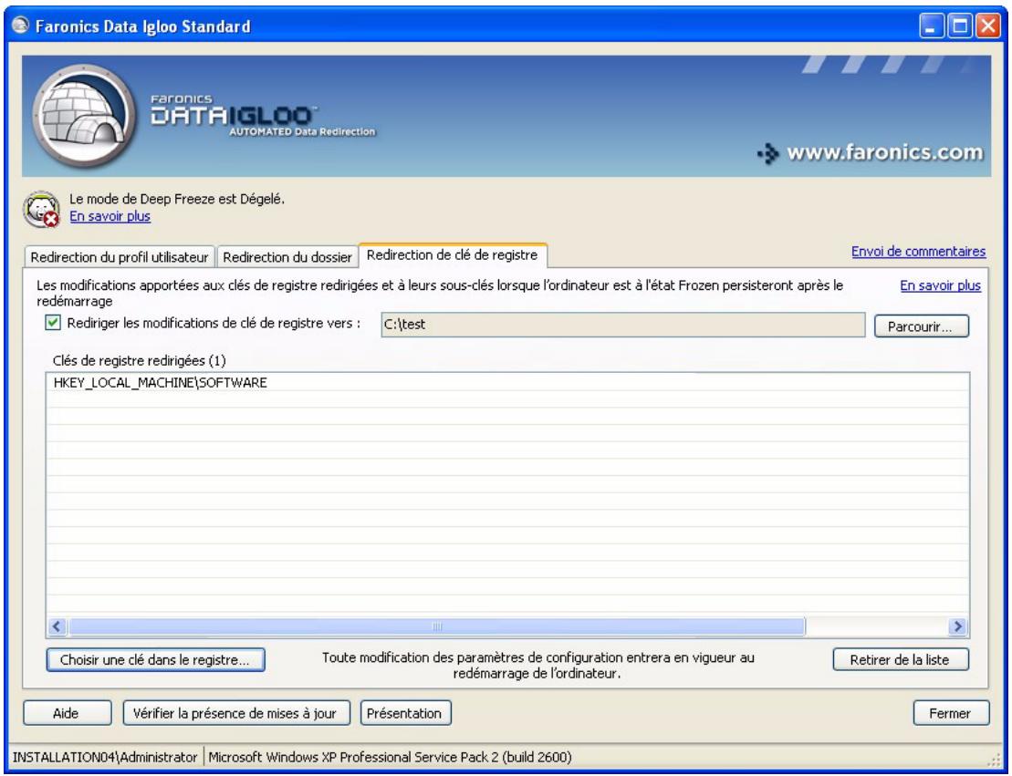The image size is (1012, 776).
Task: Click the Parcourir... button
Action: click(x=921, y=326)
